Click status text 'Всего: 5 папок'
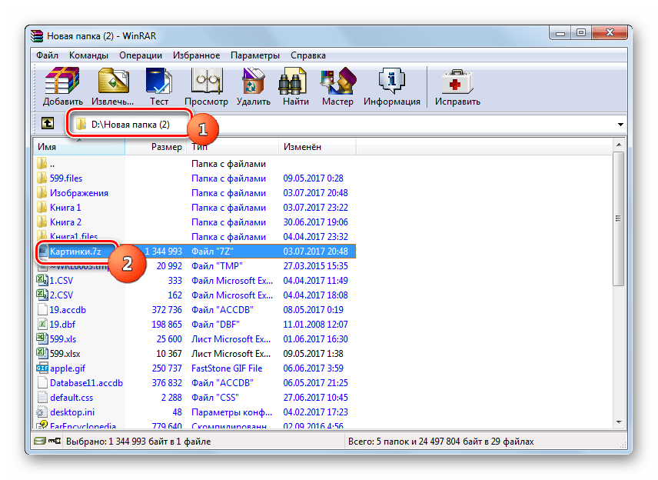The image size is (658, 480). 378,442
